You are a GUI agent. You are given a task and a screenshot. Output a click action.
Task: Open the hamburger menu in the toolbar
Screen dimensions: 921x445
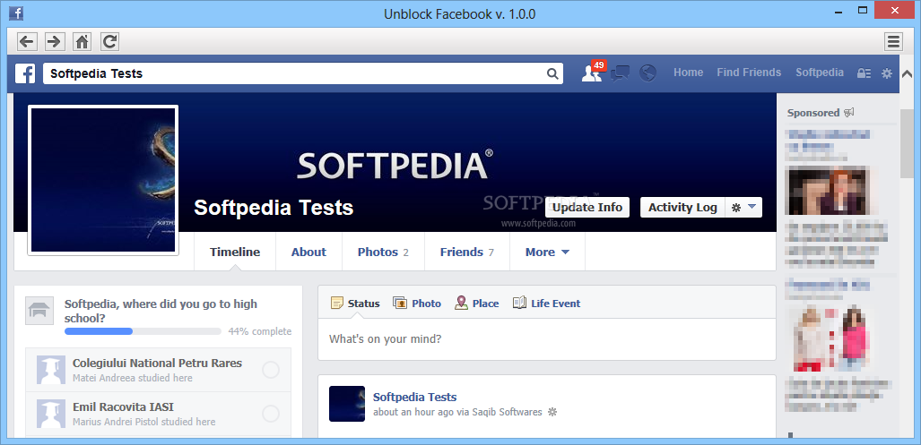893,41
